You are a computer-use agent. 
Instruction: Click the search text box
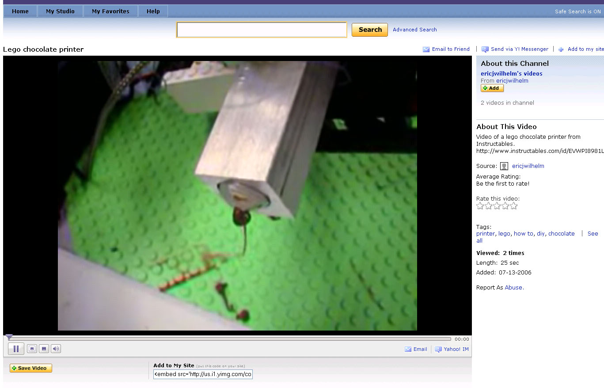pyautogui.click(x=262, y=30)
